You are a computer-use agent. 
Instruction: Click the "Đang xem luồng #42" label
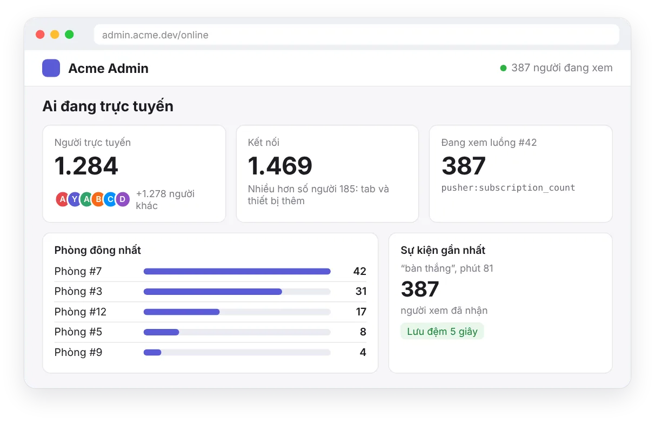coord(489,143)
